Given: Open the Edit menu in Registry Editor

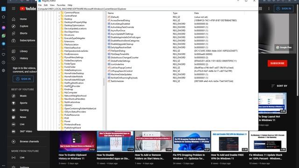Looking at the screenshot, I should tap(46, 5).
